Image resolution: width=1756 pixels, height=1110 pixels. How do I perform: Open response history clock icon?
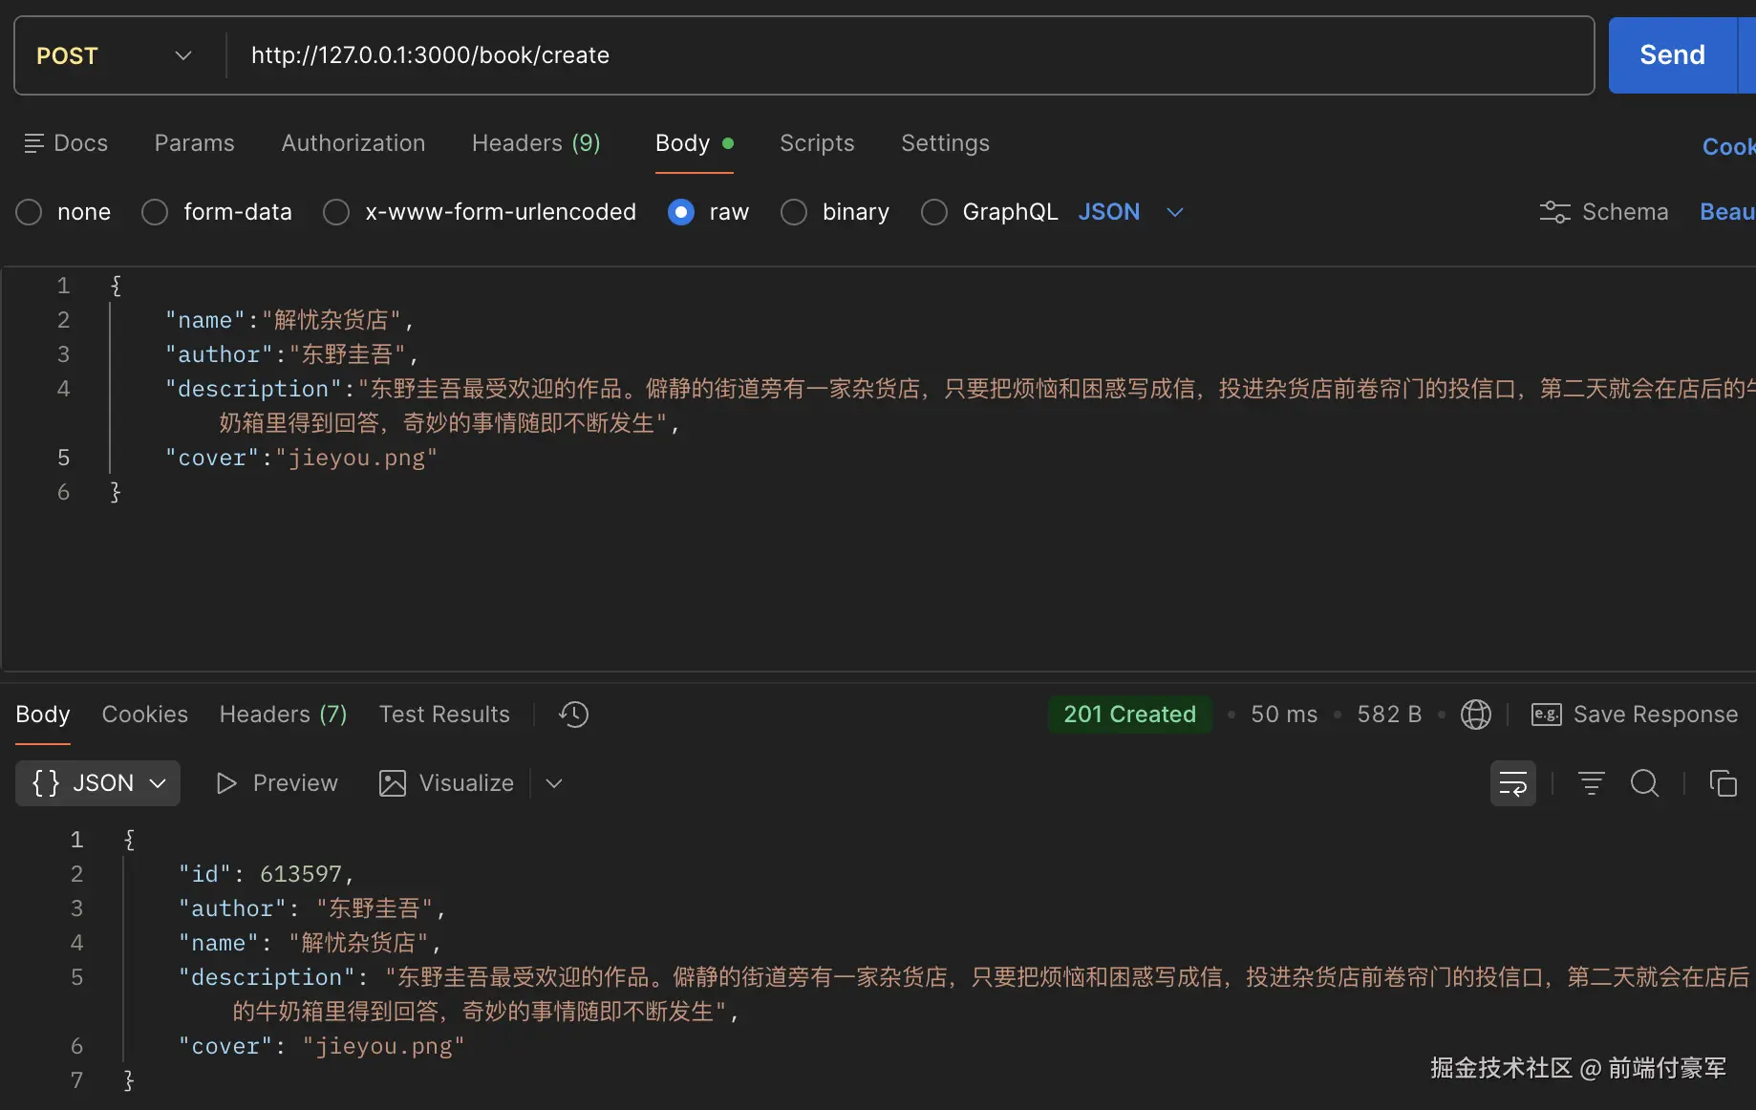(x=573, y=715)
